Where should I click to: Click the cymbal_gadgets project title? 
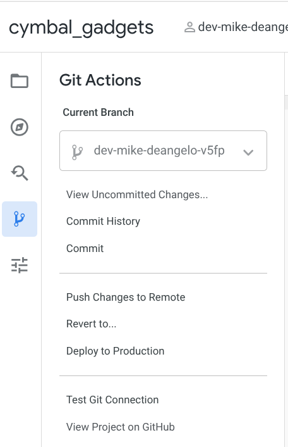[81, 28]
